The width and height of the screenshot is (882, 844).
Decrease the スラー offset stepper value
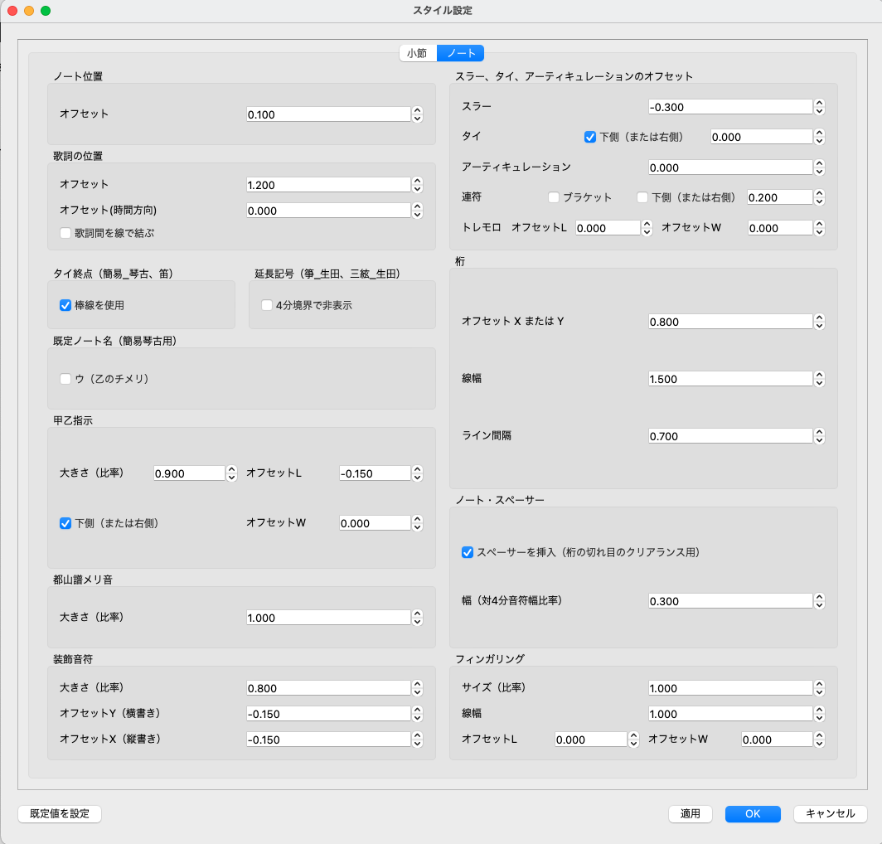tap(819, 111)
